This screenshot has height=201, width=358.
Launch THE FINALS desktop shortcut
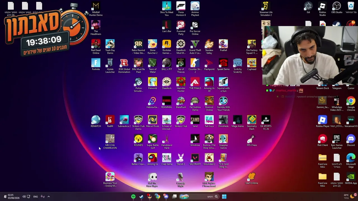[195, 83]
